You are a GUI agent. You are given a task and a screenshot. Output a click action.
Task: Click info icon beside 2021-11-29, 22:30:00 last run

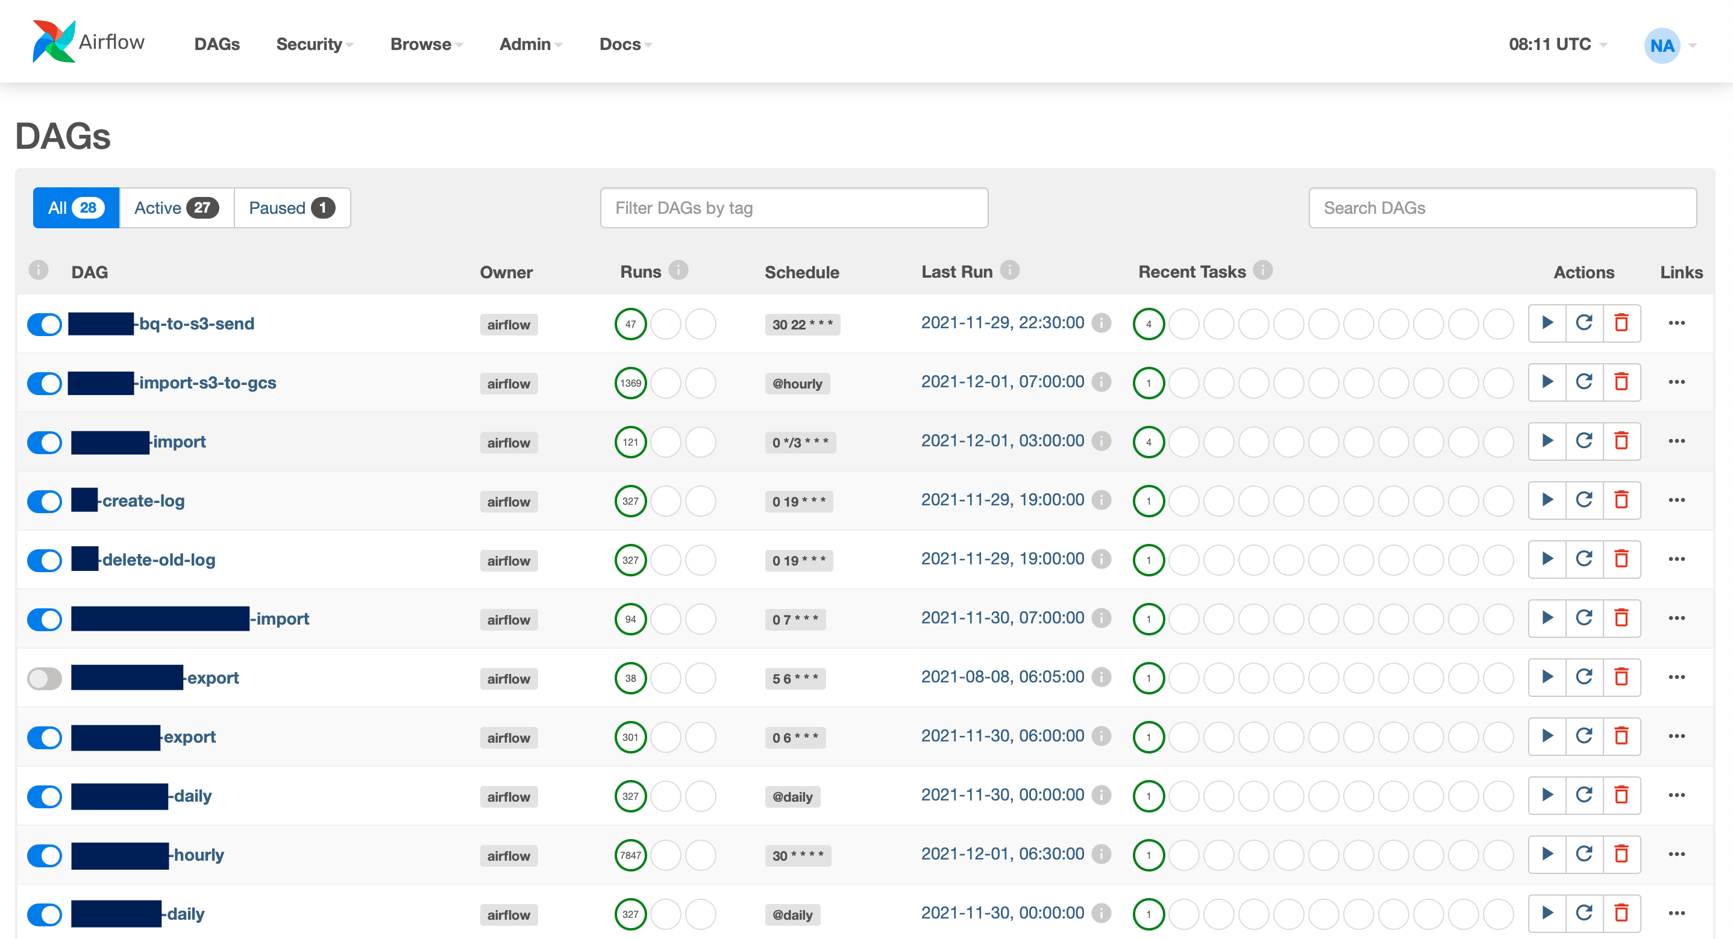pos(1102,323)
